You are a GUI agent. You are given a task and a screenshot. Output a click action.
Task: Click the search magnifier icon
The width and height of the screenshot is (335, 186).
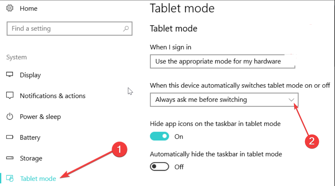coord(126,28)
